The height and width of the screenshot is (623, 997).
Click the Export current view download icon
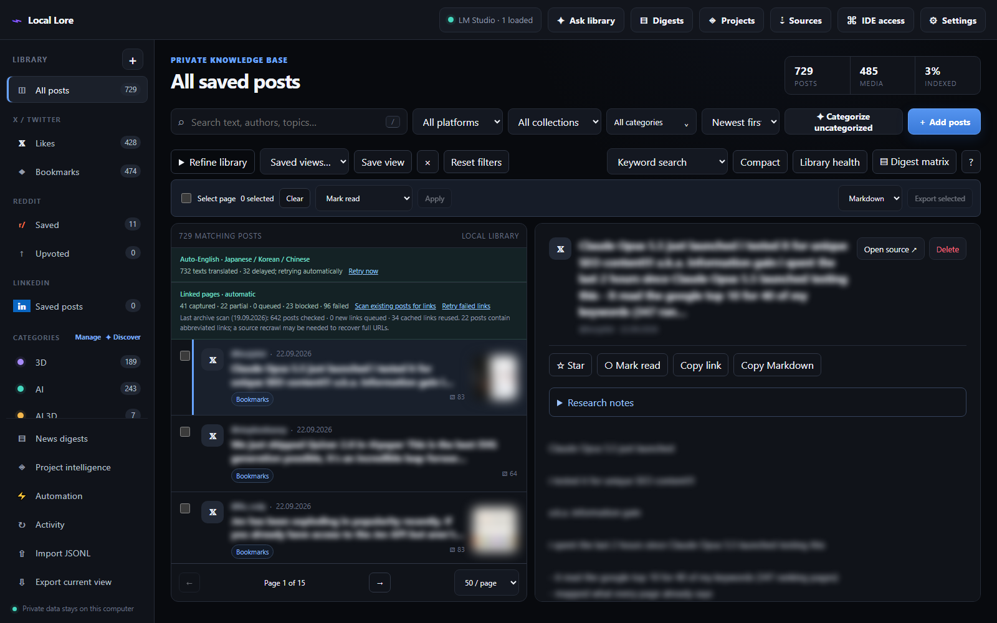coord(22,582)
